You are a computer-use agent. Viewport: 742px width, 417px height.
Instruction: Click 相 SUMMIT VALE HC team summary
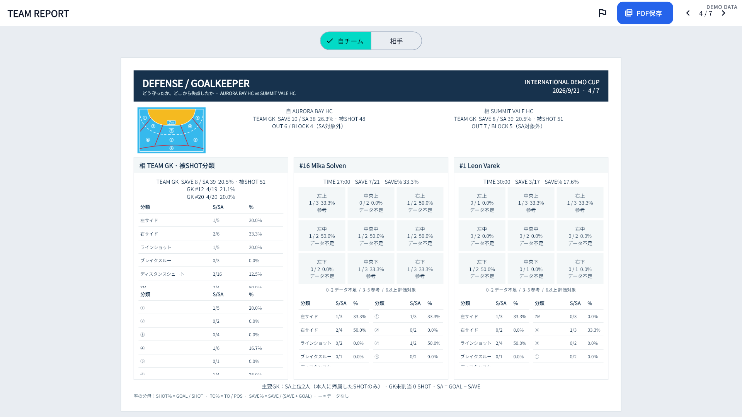point(509,119)
